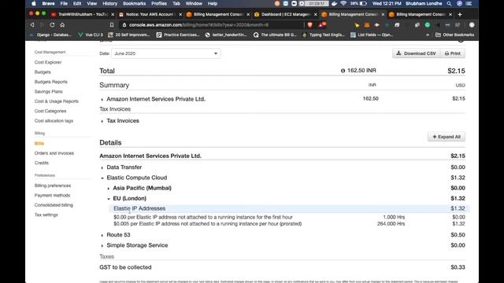Click the Expand All button
This screenshot has height=283, width=504.
tap(447, 137)
